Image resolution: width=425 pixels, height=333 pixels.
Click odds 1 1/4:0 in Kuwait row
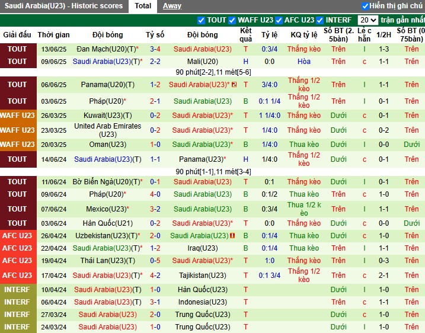270,116
